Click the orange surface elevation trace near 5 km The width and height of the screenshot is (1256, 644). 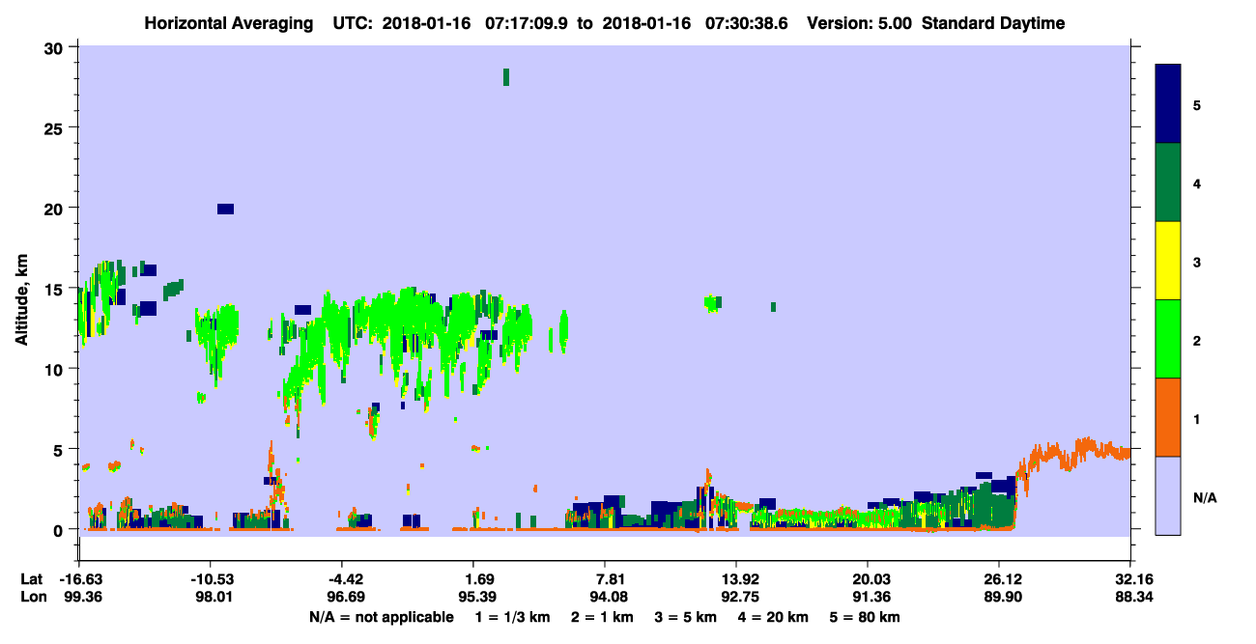point(1072,454)
